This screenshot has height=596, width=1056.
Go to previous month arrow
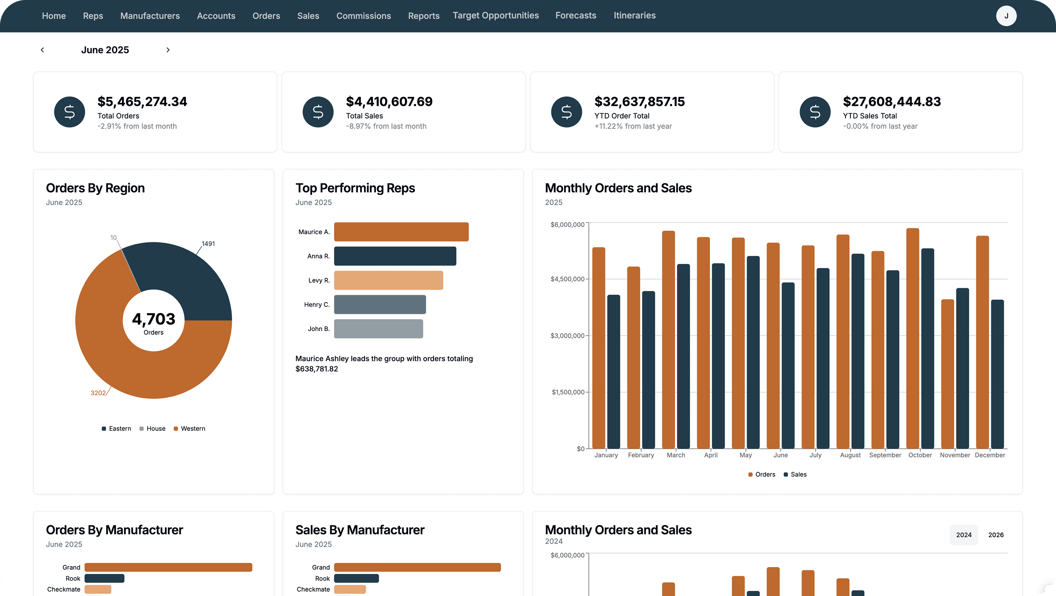click(42, 49)
